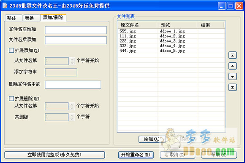Select the file 222.jpg
The height and width of the screenshot is (163, 245).
(x=128, y=41)
